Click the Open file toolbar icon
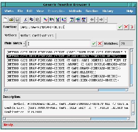The image size is (138, 132). click(x=11, y=20)
